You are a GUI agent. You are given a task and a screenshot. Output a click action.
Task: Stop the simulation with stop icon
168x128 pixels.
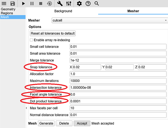pyautogui.click(x=40, y=4)
